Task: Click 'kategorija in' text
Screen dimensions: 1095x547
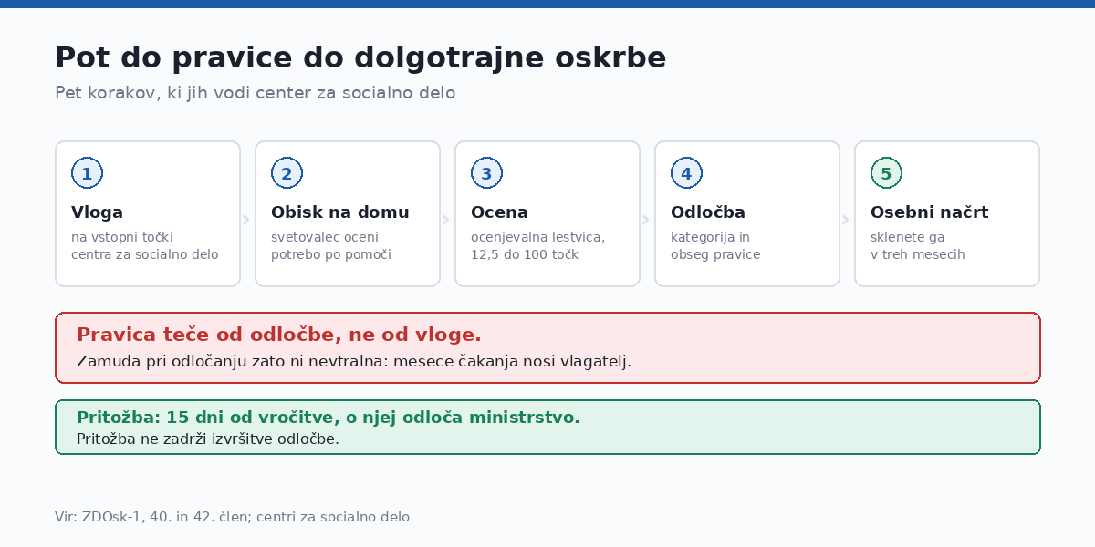Action: [x=710, y=237]
